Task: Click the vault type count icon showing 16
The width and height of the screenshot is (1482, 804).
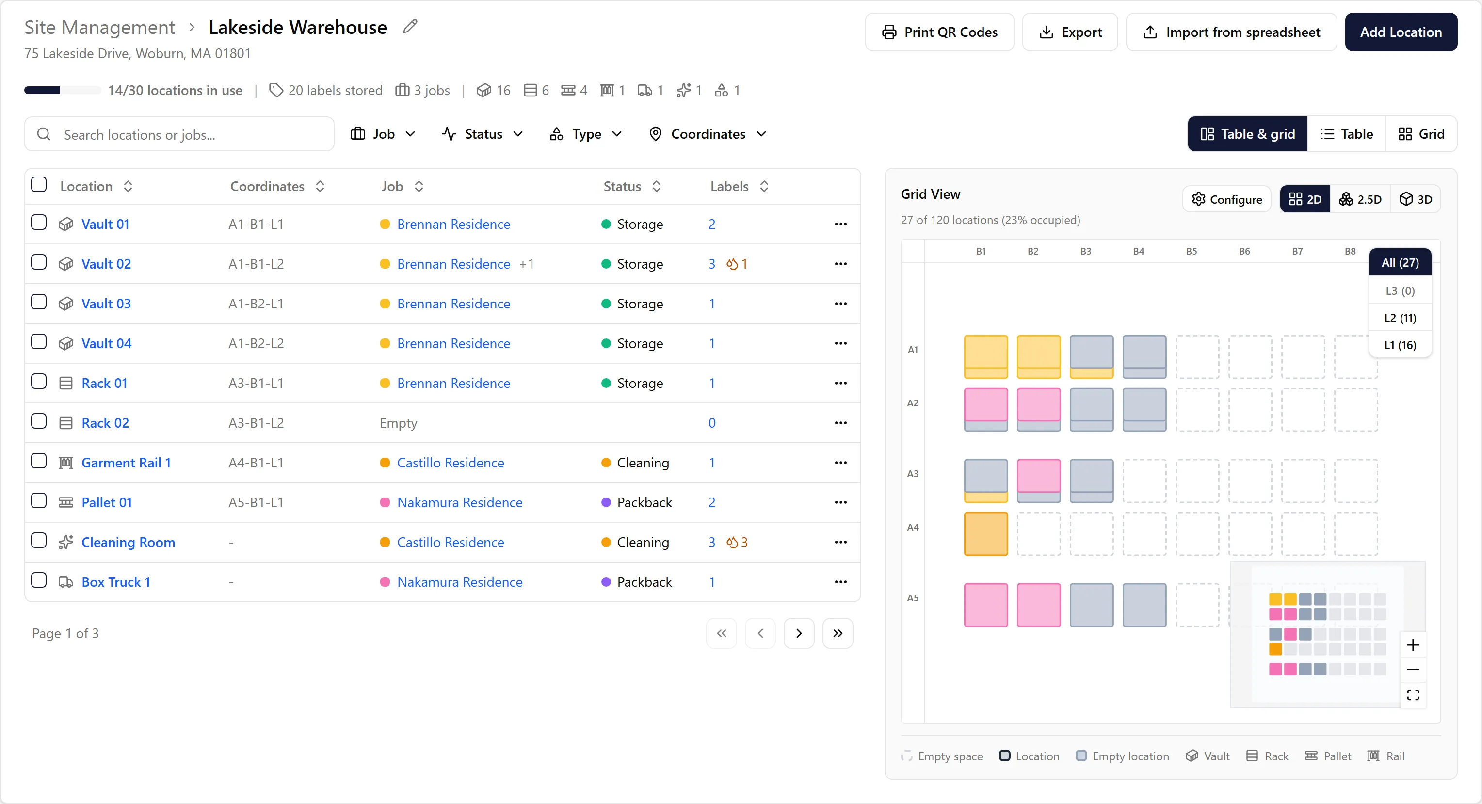Action: (x=484, y=90)
